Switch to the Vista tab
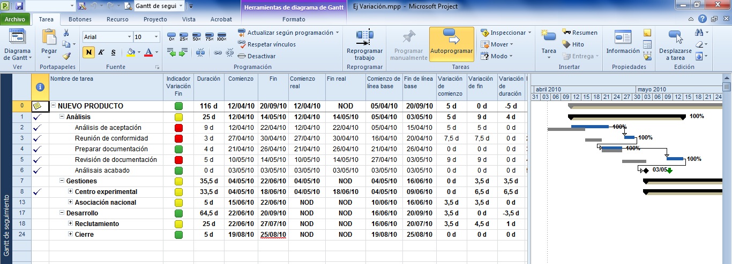The width and height of the screenshot is (732, 264). tap(189, 19)
